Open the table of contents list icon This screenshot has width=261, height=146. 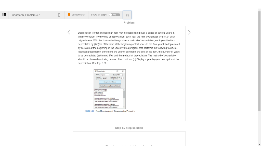4,14
